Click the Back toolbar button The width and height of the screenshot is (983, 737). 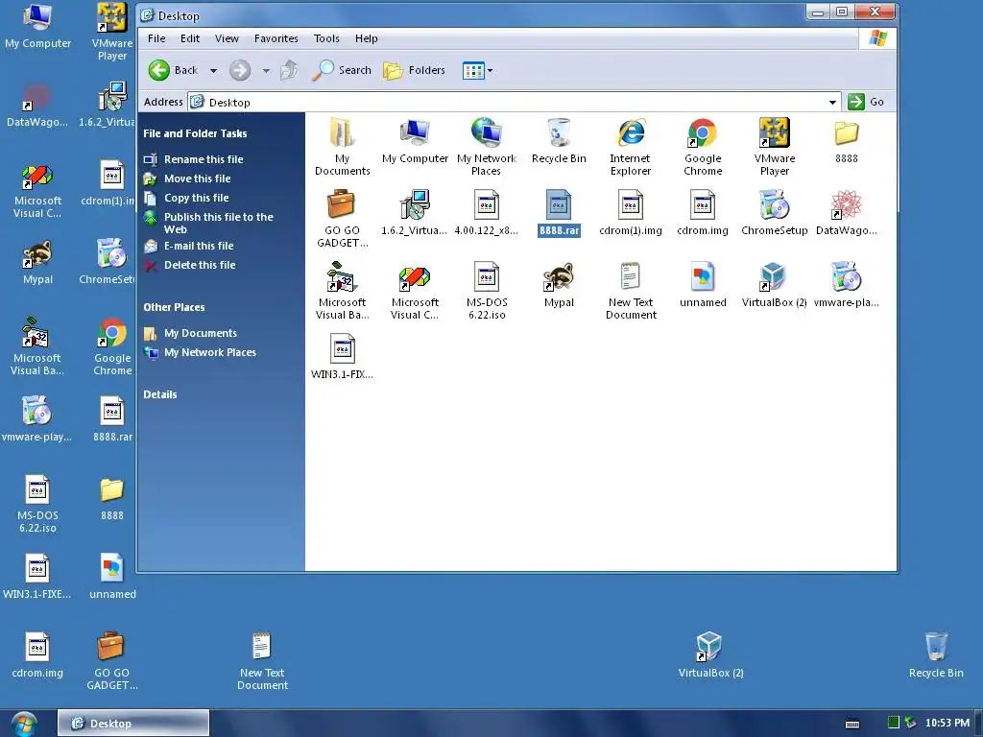pyautogui.click(x=174, y=70)
